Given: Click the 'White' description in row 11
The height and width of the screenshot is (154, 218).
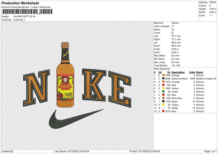Looking at the screenshot, I should pyautogui.click(x=175, y=108).
